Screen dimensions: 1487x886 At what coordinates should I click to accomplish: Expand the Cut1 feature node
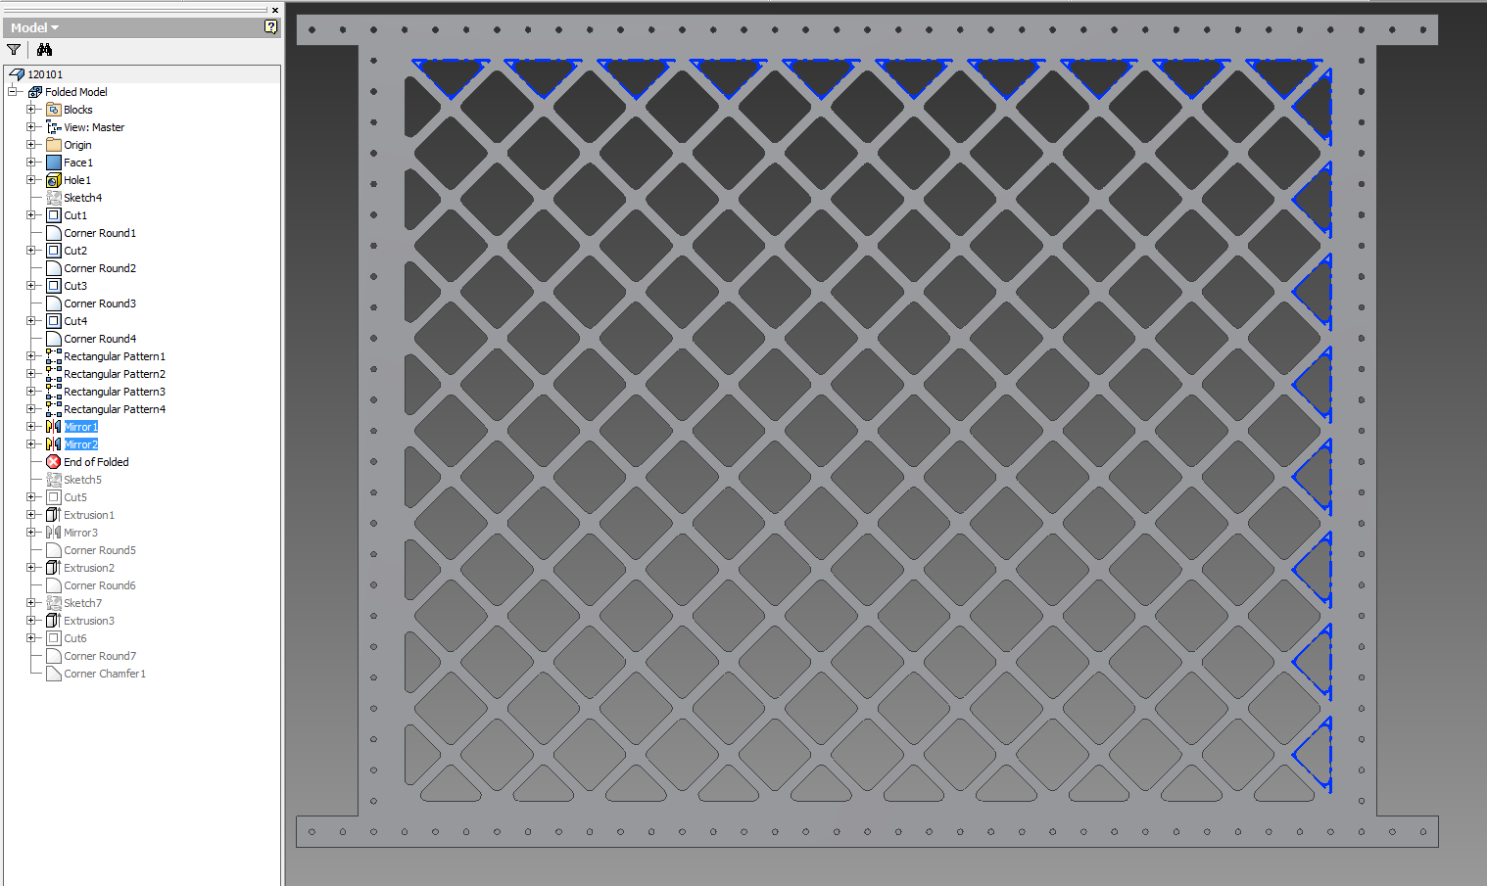click(x=31, y=215)
